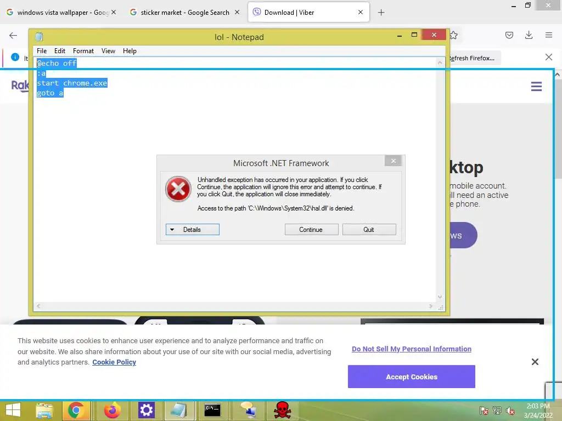The height and width of the screenshot is (421, 562).
Task: Close the 'windows vista wallpaper' tab
Action: click(x=114, y=12)
